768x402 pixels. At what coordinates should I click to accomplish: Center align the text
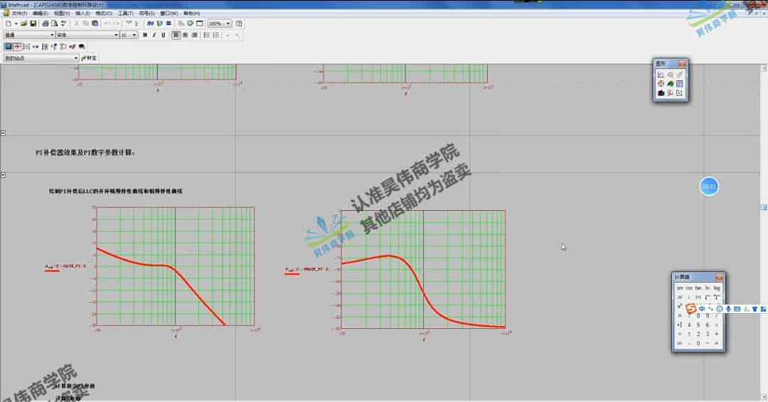pyautogui.click(x=185, y=36)
